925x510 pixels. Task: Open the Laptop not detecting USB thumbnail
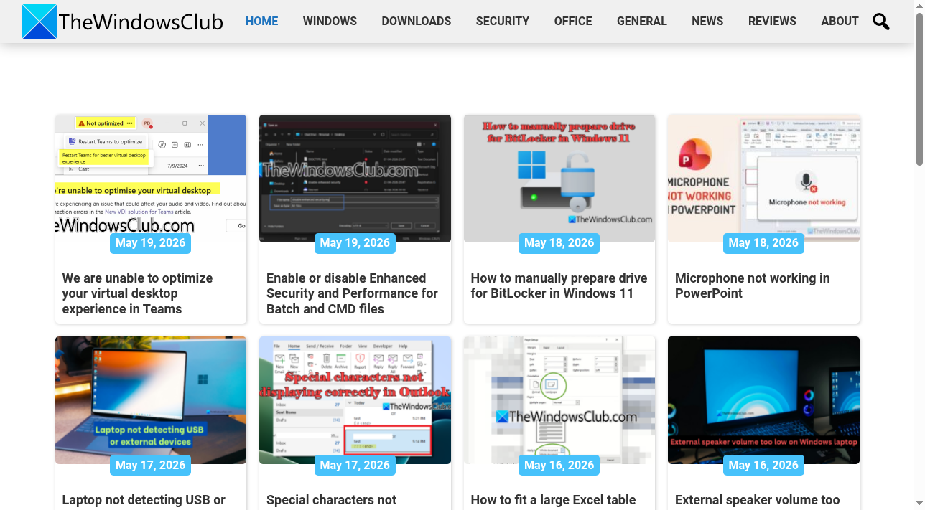pyautogui.click(x=151, y=400)
